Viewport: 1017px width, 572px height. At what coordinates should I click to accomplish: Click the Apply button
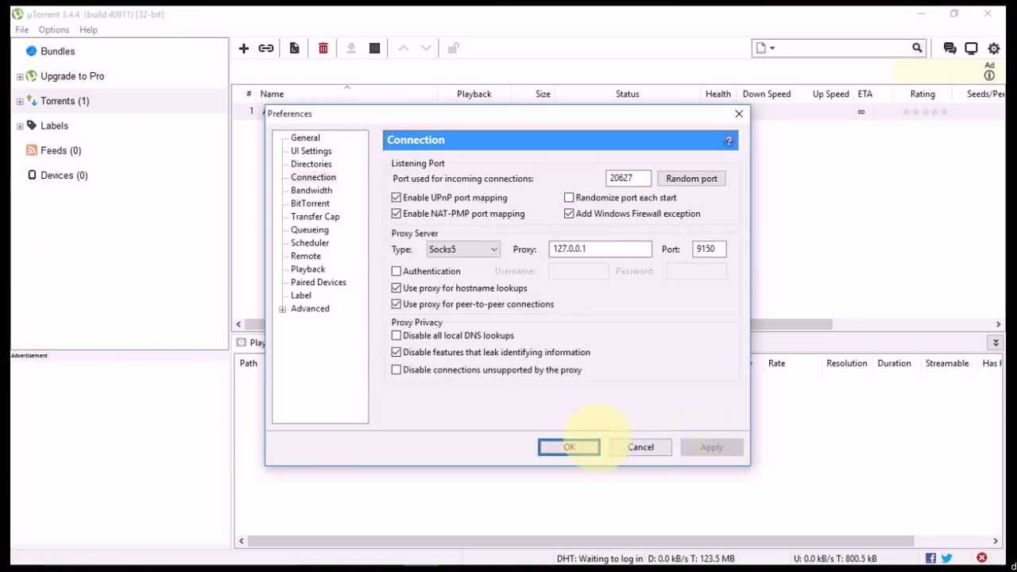712,447
